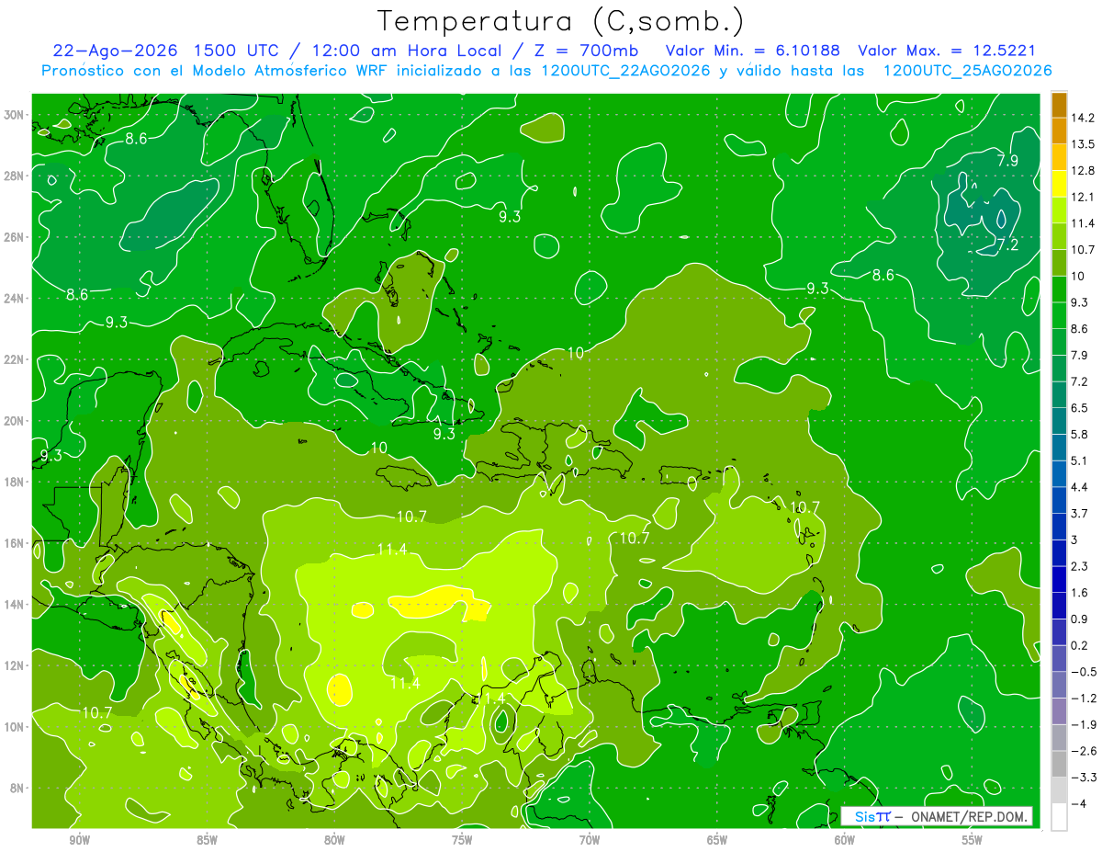
Task: Click the 20N latitude axis label
Action: coord(14,421)
